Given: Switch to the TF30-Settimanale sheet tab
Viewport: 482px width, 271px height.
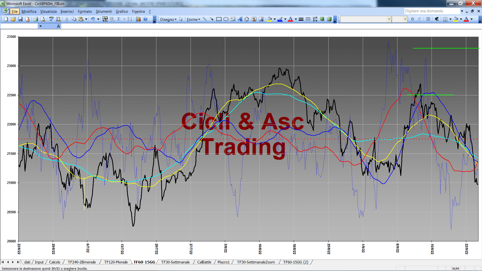Looking at the screenshot, I should coord(175,262).
